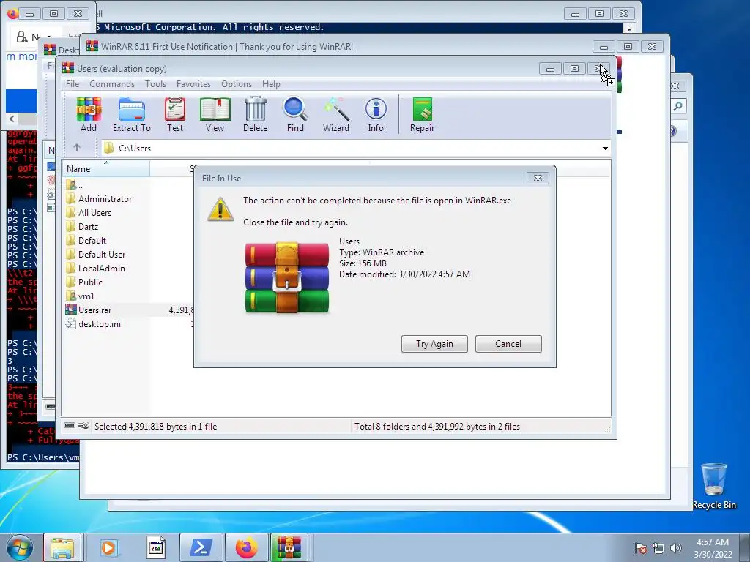Close the WinRAR First Use Notification window
Screen dimensions: 750x562
pyautogui.click(x=653, y=47)
